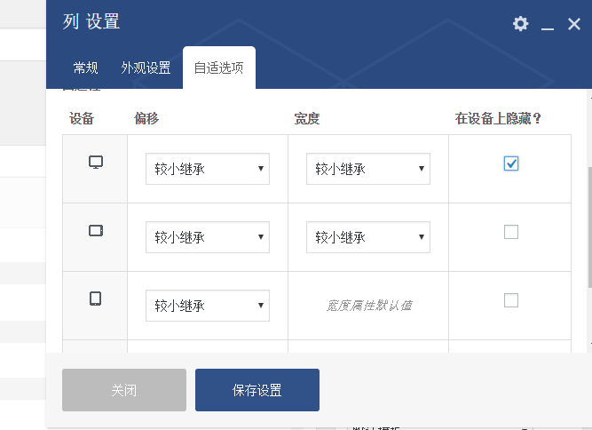The width and height of the screenshot is (592, 430).
Task: Open portrait tablet 偏移 dropdown
Action: [x=208, y=306]
